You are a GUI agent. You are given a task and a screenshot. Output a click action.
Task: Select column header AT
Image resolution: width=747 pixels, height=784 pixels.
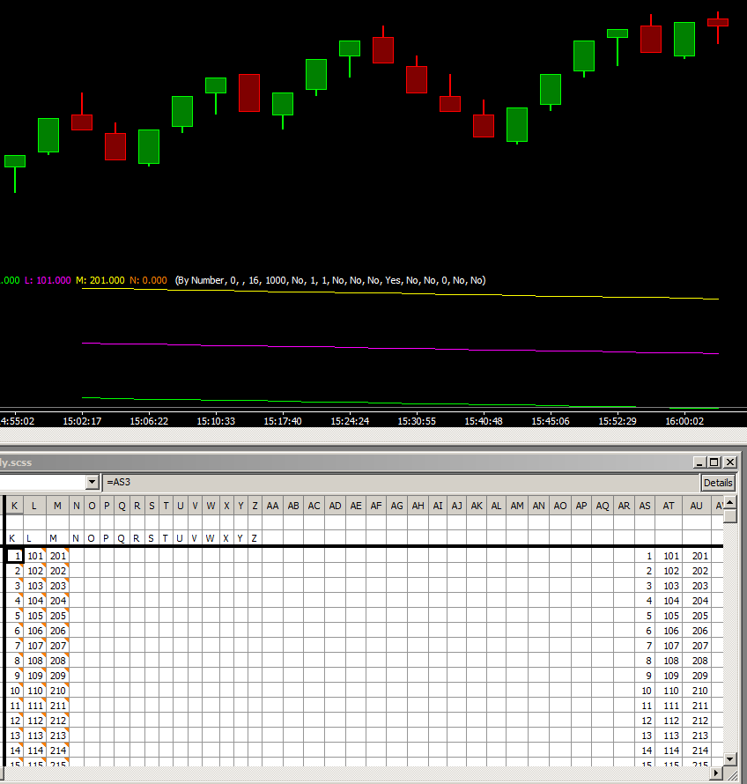click(x=669, y=506)
